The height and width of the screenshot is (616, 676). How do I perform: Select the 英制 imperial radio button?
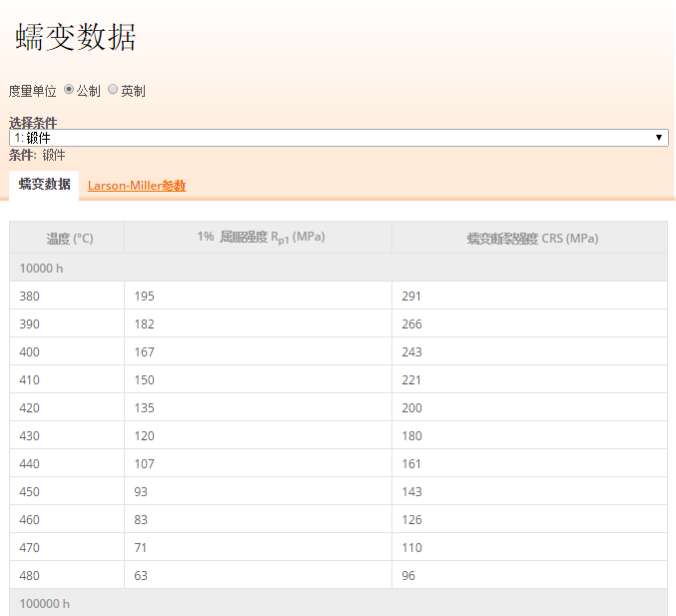point(113,90)
